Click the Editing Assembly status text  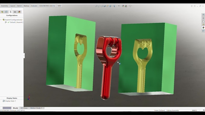[172, 110]
